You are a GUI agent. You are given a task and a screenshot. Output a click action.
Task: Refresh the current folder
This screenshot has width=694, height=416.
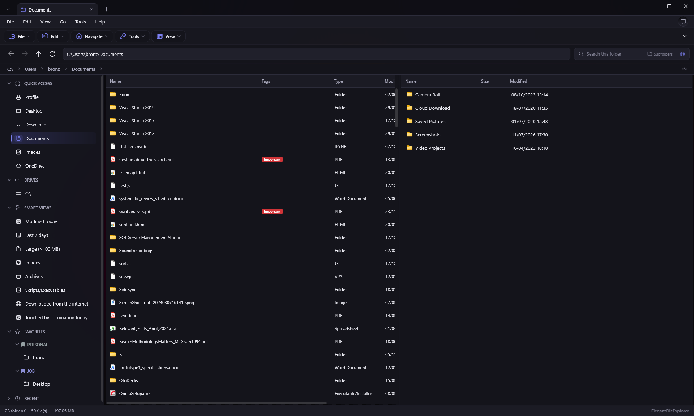coord(52,54)
